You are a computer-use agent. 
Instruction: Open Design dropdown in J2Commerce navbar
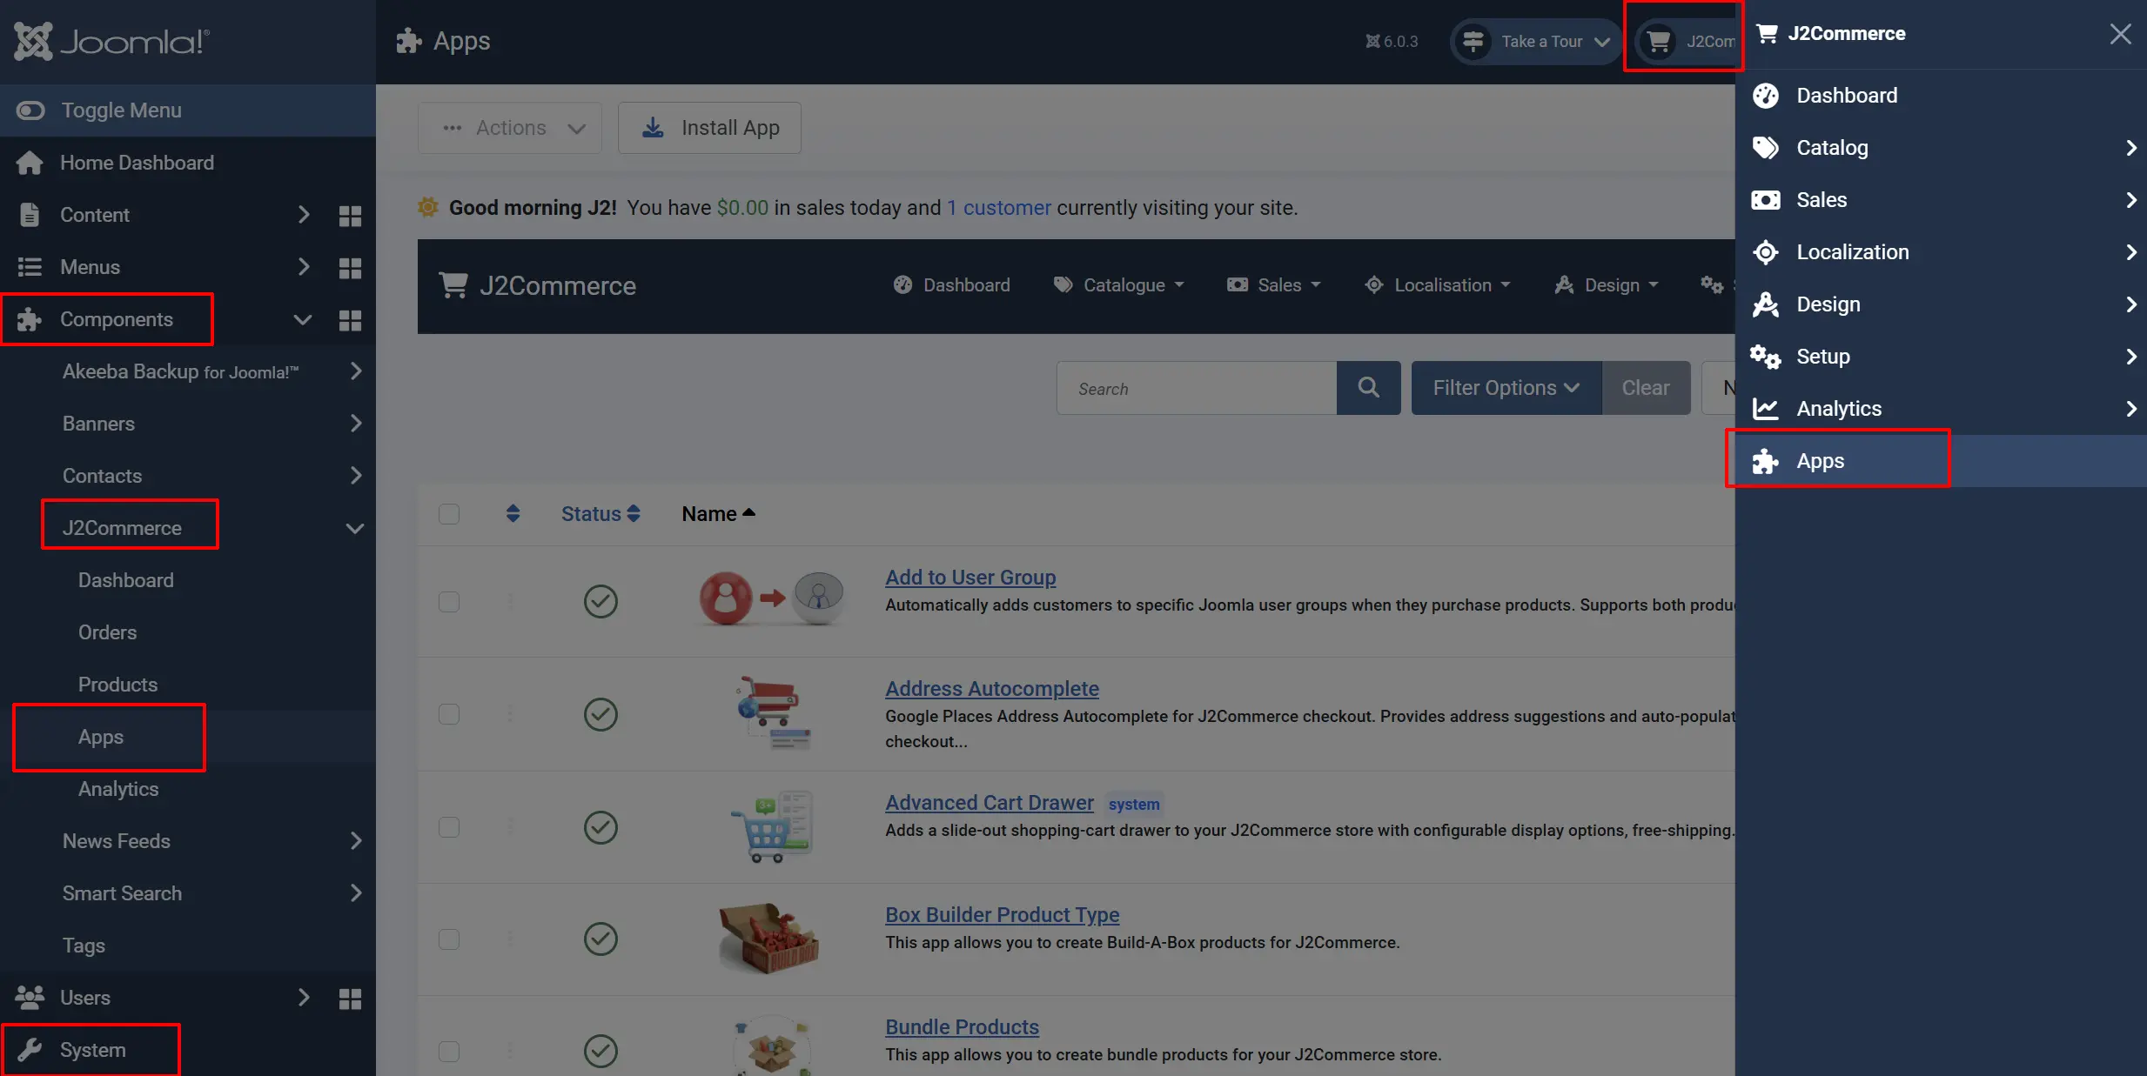[x=1607, y=285]
